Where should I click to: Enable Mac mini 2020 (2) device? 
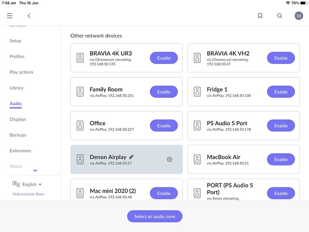(164, 193)
